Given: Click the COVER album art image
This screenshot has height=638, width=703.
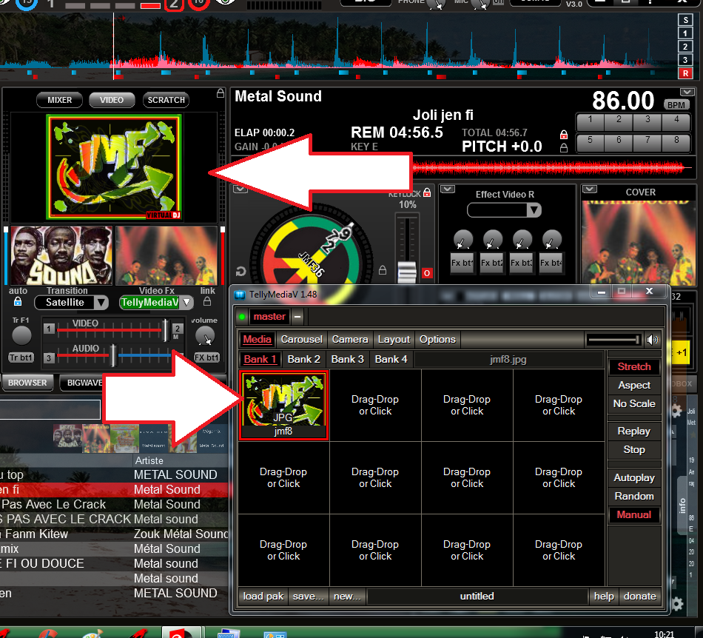Looking at the screenshot, I should coord(639,242).
